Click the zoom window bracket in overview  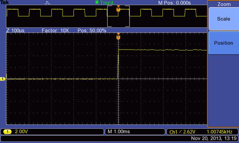118,16
